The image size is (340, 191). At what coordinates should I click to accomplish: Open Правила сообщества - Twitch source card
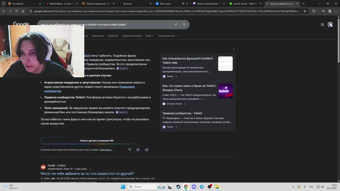(182, 113)
